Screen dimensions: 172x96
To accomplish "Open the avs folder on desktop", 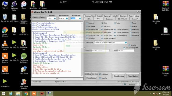I will (14, 31).
